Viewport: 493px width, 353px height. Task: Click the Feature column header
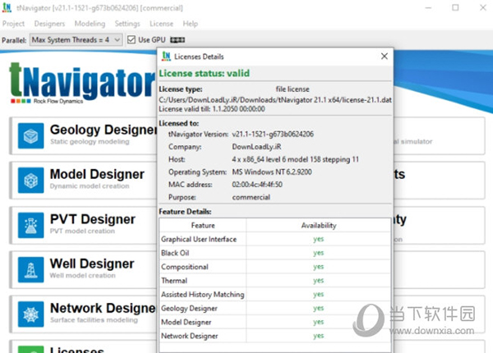203,225
